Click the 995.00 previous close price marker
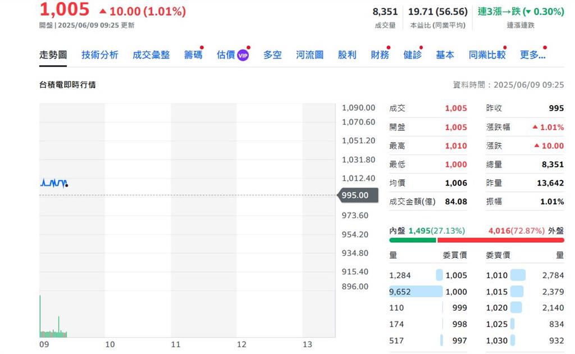575x354 pixels. [357, 195]
